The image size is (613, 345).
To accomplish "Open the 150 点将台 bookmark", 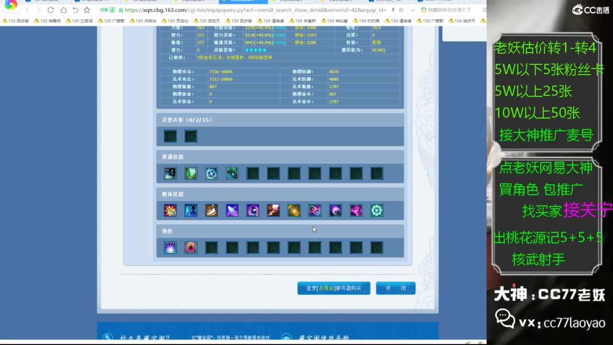I will (143, 21).
